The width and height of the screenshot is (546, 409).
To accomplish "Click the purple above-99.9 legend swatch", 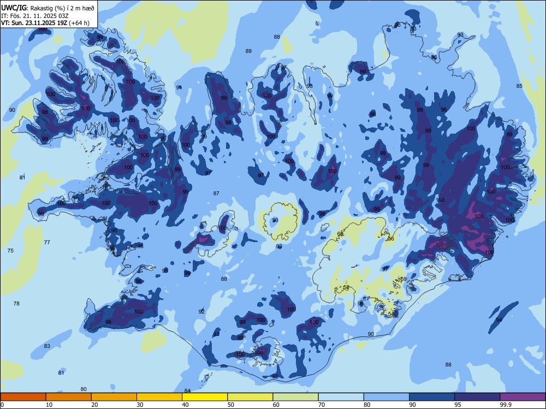I will (x=523, y=397).
